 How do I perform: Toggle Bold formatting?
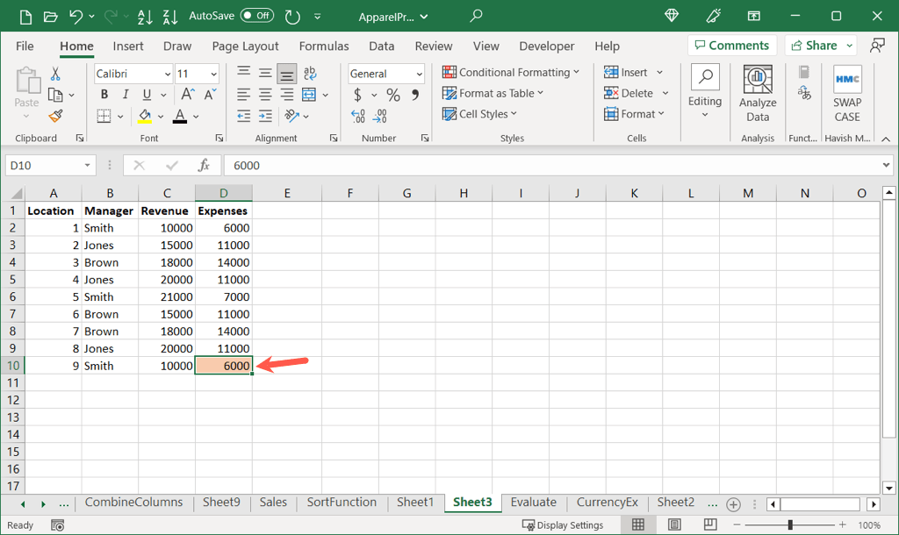tap(104, 95)
